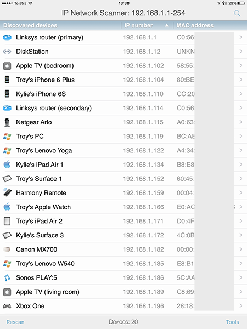Click the tablet icon for Kylie's Surface 3

coord(7,235)
